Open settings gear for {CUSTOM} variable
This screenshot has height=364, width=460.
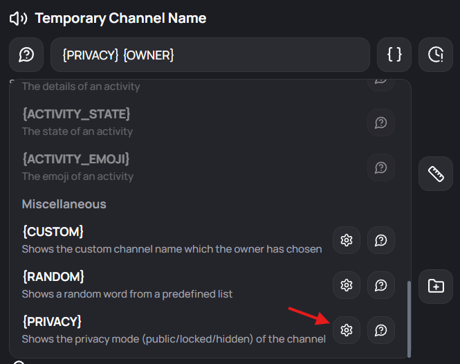pos(347,240)
